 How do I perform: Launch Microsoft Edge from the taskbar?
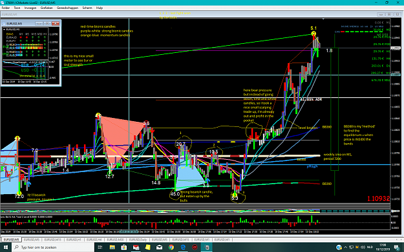click(x=183, y=247)
